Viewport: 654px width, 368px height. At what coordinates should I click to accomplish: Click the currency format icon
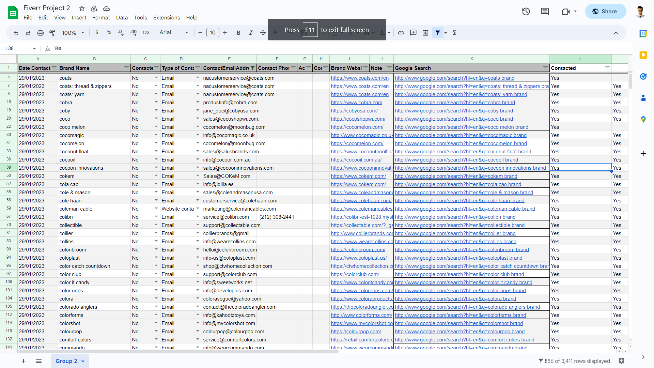pos(97,33)
